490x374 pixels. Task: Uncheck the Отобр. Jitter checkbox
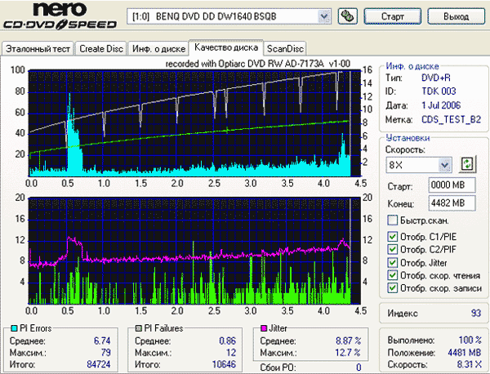pyautogui.click(x=392, y=262)
